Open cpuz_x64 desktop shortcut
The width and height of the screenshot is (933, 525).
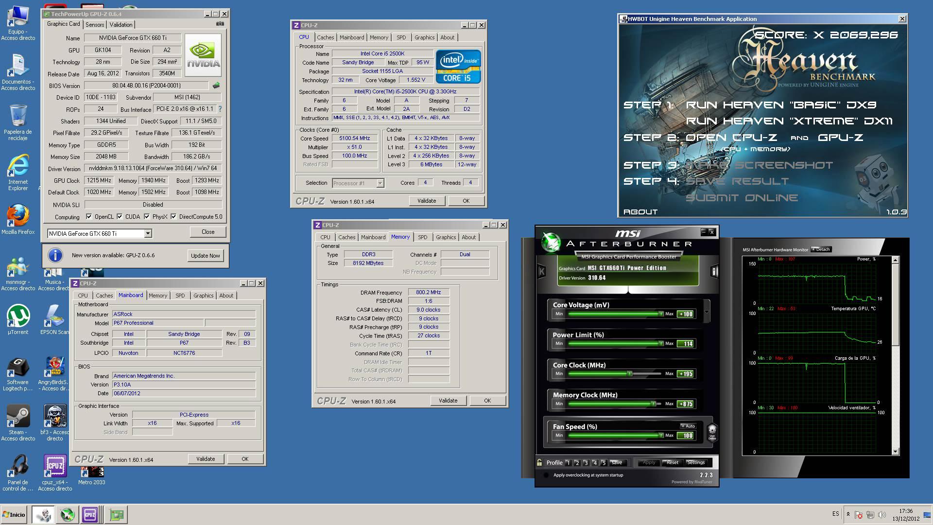coord(55,473)
